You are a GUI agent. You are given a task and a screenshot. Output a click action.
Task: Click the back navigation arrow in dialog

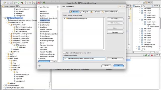(x=119, y=7)
